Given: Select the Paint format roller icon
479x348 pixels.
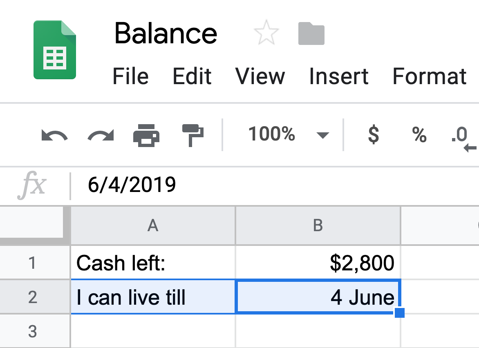Looking at the screenshot, I should tap(193, 135).
